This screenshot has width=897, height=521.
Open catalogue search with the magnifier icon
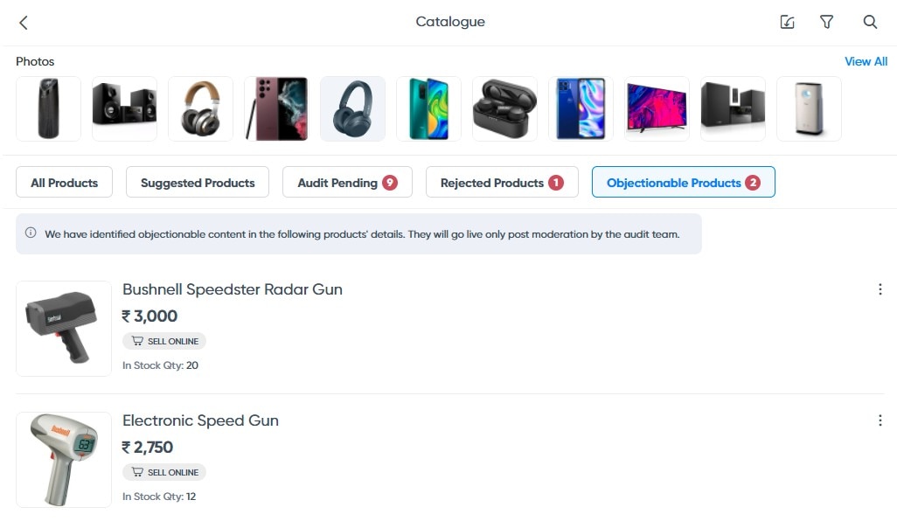pyautogui.click(x=870, y=22)
